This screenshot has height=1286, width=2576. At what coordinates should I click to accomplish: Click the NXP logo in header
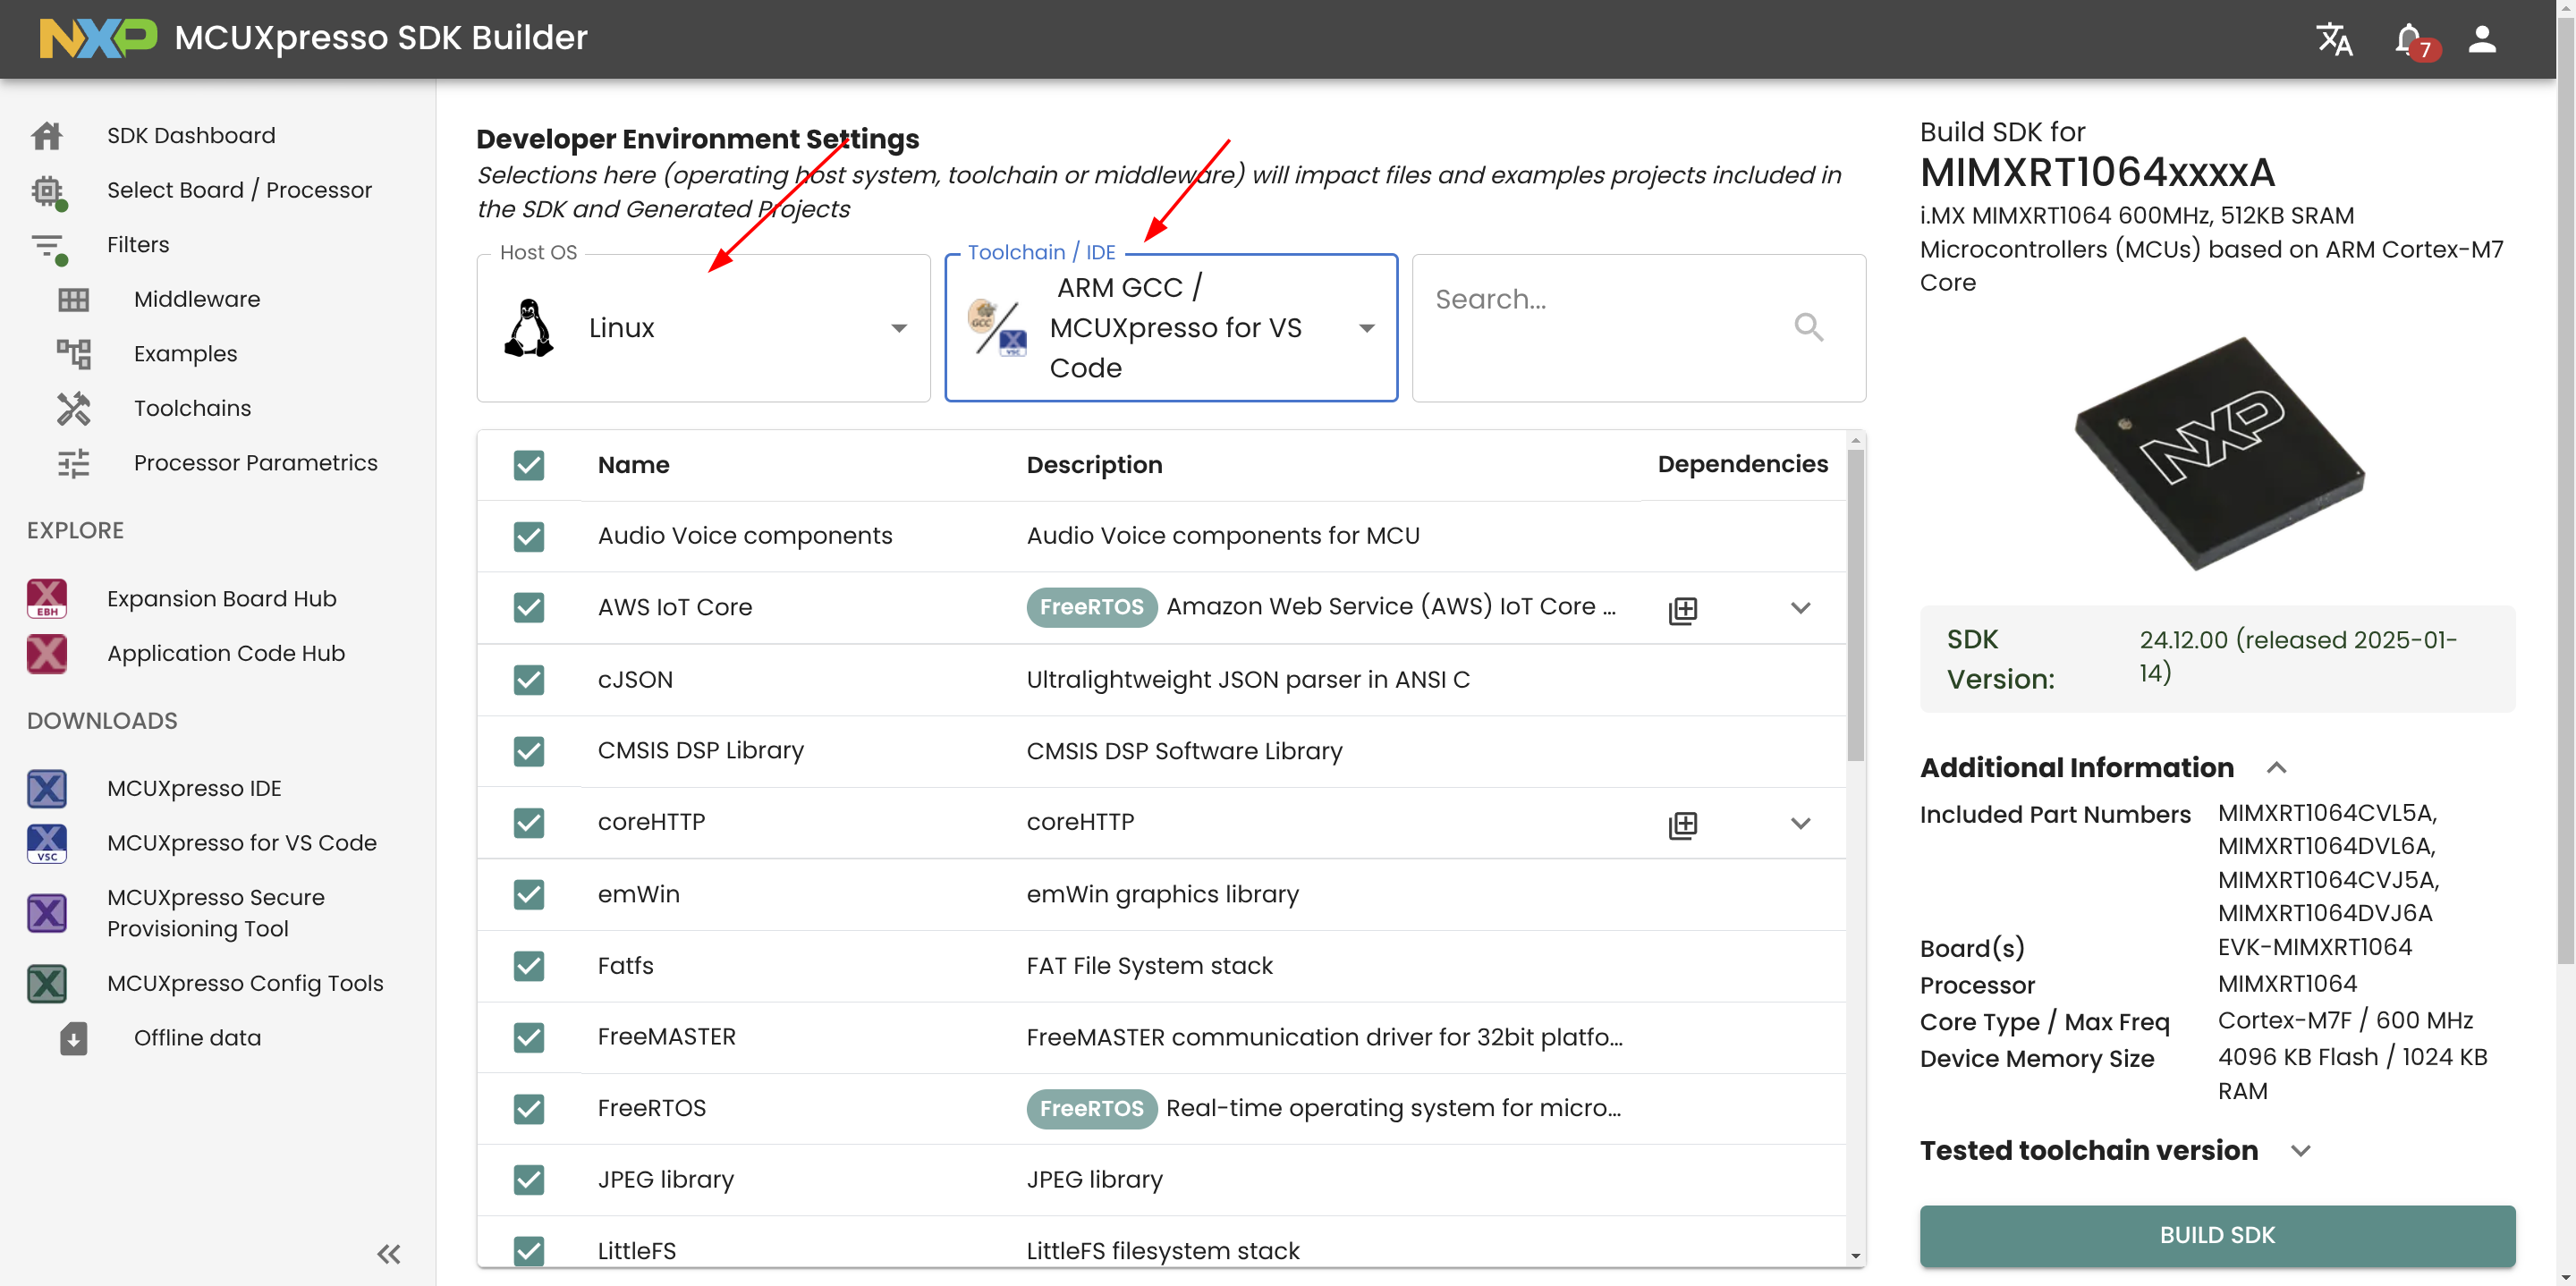pos(98,38)
